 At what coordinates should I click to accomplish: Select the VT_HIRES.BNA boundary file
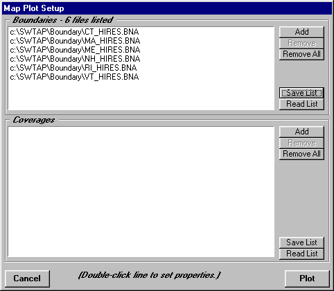coord(74,77)
